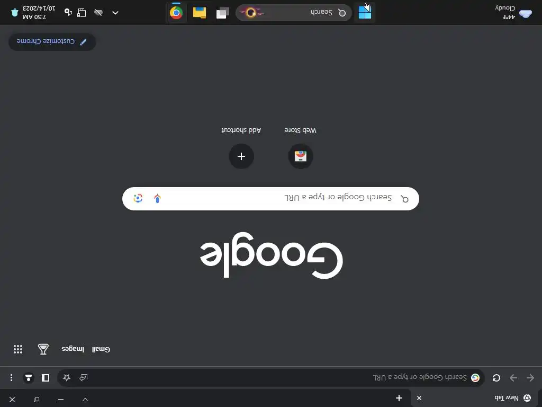Maximize or restore the Chrome window
This screenshot has height=407, width=542.
(37, 400)
